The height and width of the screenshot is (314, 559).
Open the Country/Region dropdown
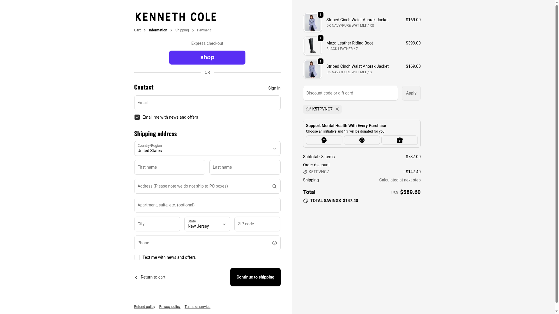[x=207, y=149]
